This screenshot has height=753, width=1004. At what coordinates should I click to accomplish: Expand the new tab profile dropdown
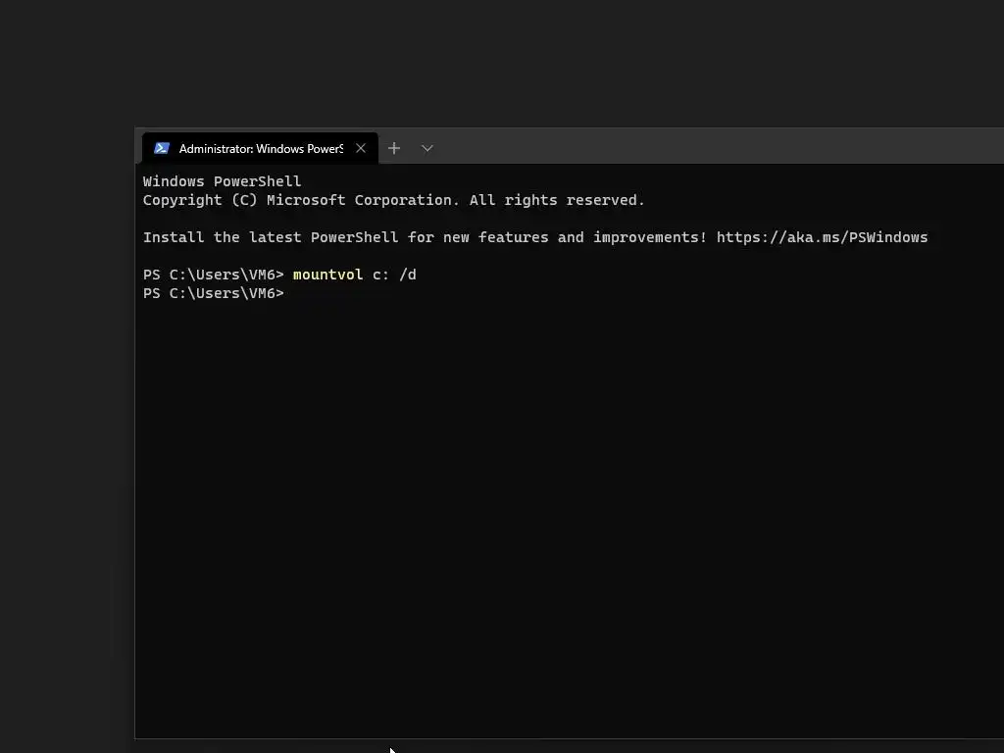coord(427,148)
